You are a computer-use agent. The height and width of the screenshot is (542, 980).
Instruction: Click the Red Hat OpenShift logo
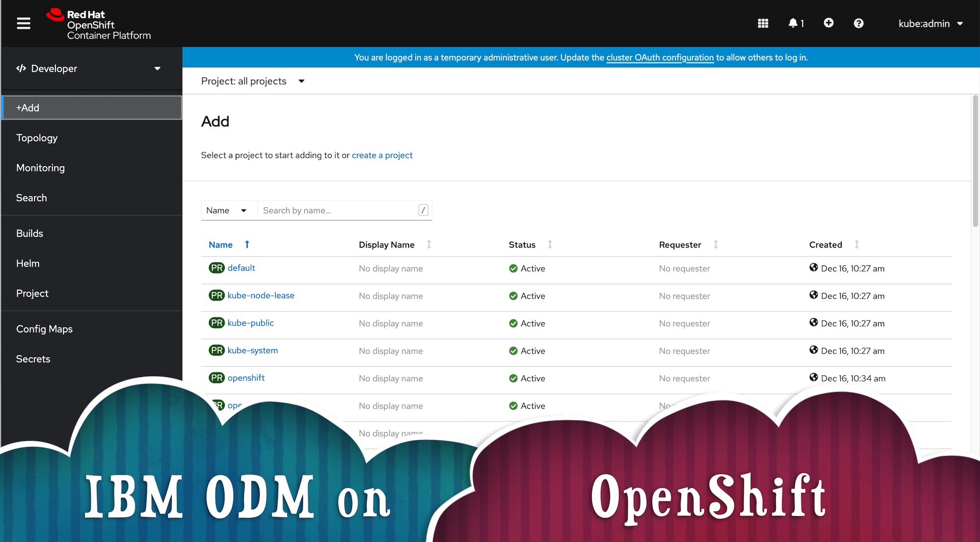pyautogui.click(x=98, y=24)
